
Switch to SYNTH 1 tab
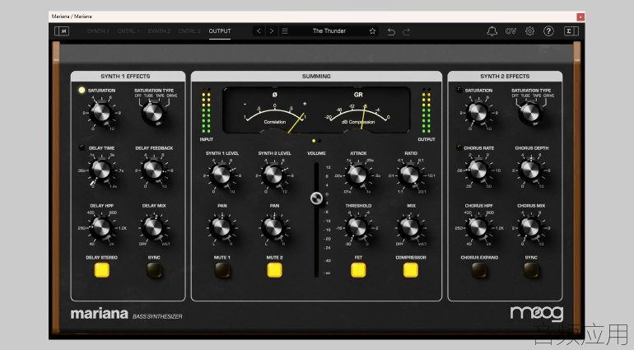tap(98, 31)
